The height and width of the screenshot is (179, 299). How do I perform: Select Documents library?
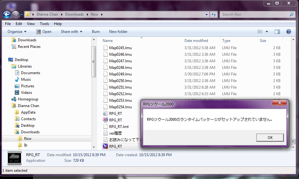click(30, 73)
